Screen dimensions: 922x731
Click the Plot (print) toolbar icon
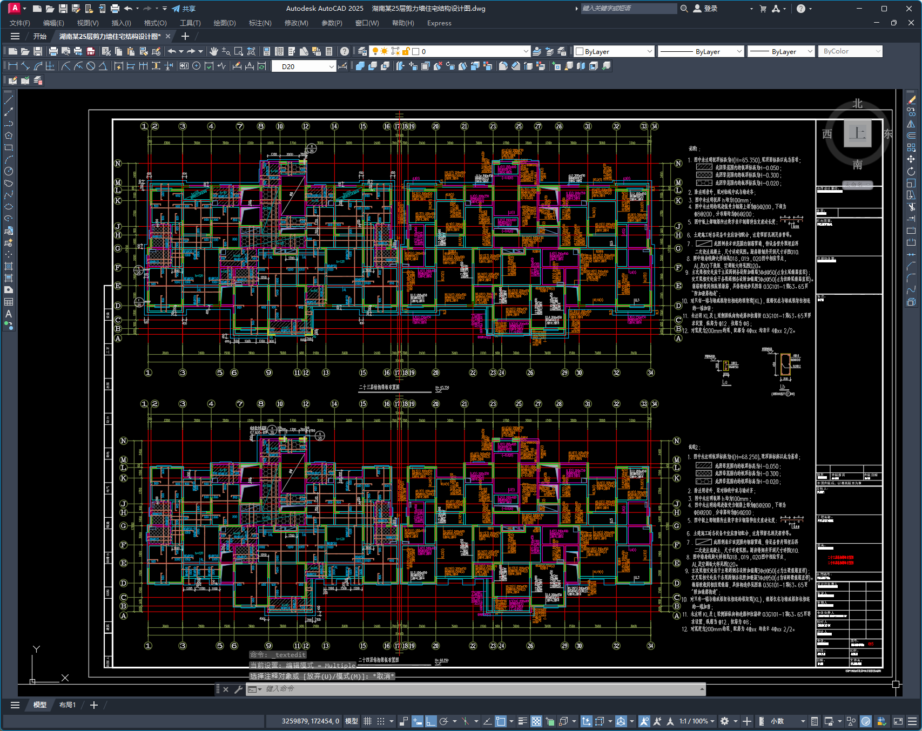click(53, 51)
